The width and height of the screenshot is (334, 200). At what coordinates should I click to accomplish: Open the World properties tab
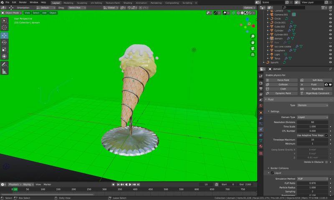(x=261, y=105)
